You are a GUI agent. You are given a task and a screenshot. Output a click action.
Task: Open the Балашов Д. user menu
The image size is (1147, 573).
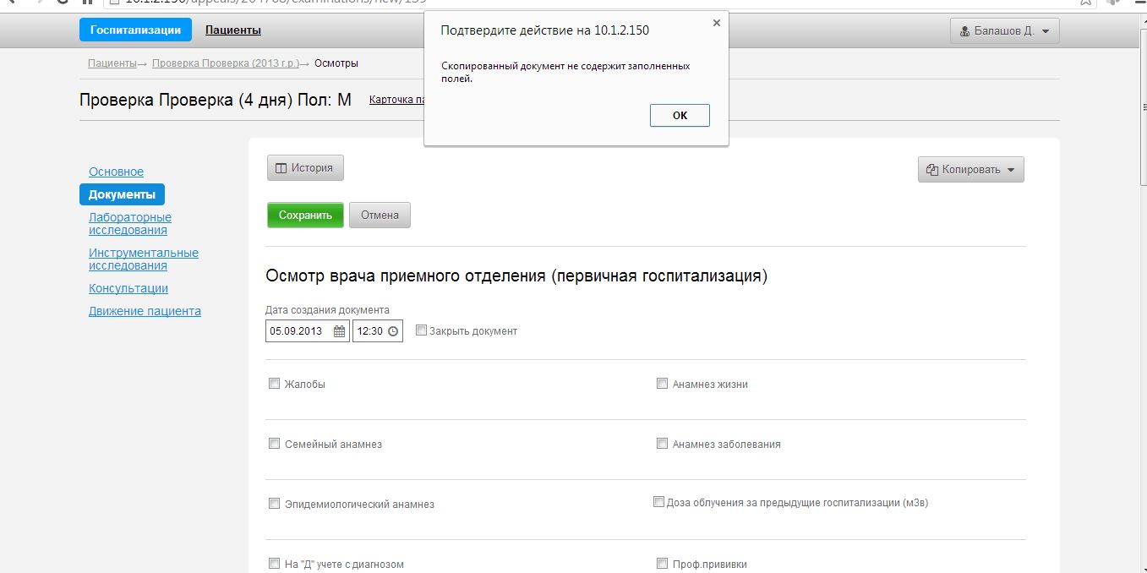pos(1005,31)
